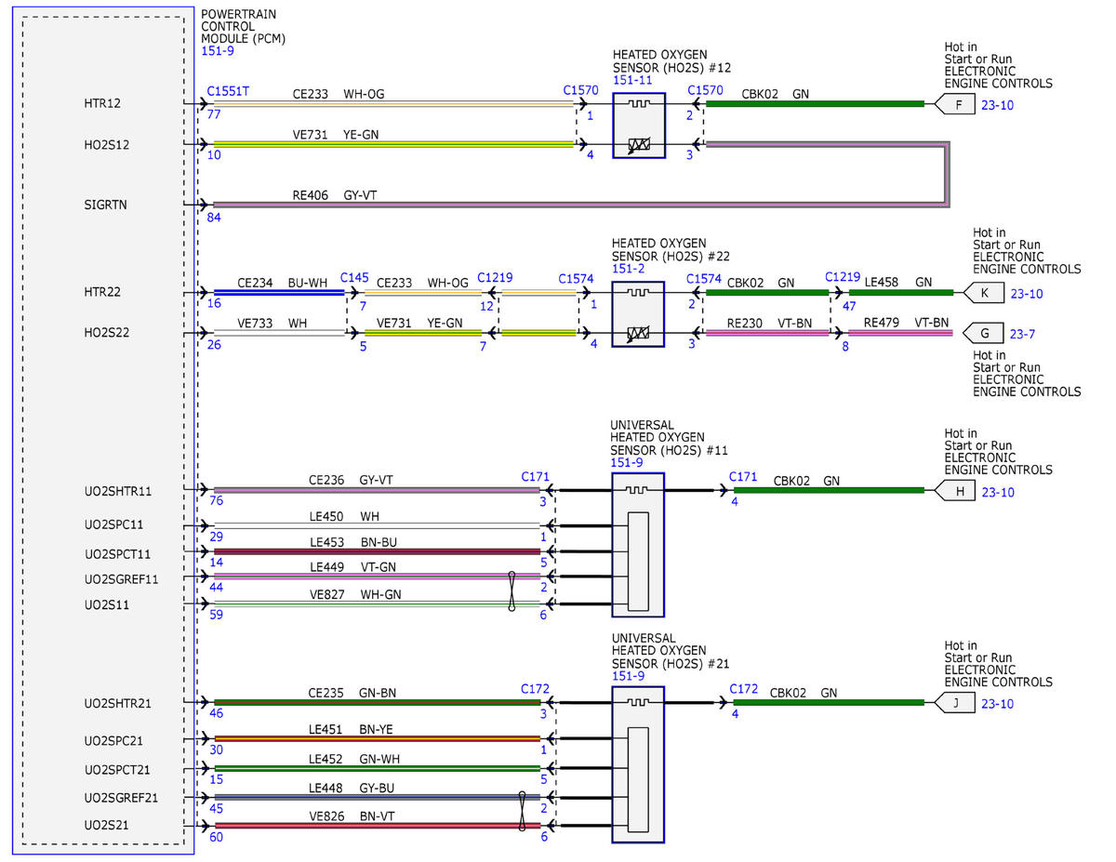Select the LE453 BN-BU wire label
Image resolution: width=1116 pixels, height=862 pixels.
(353, 542)
